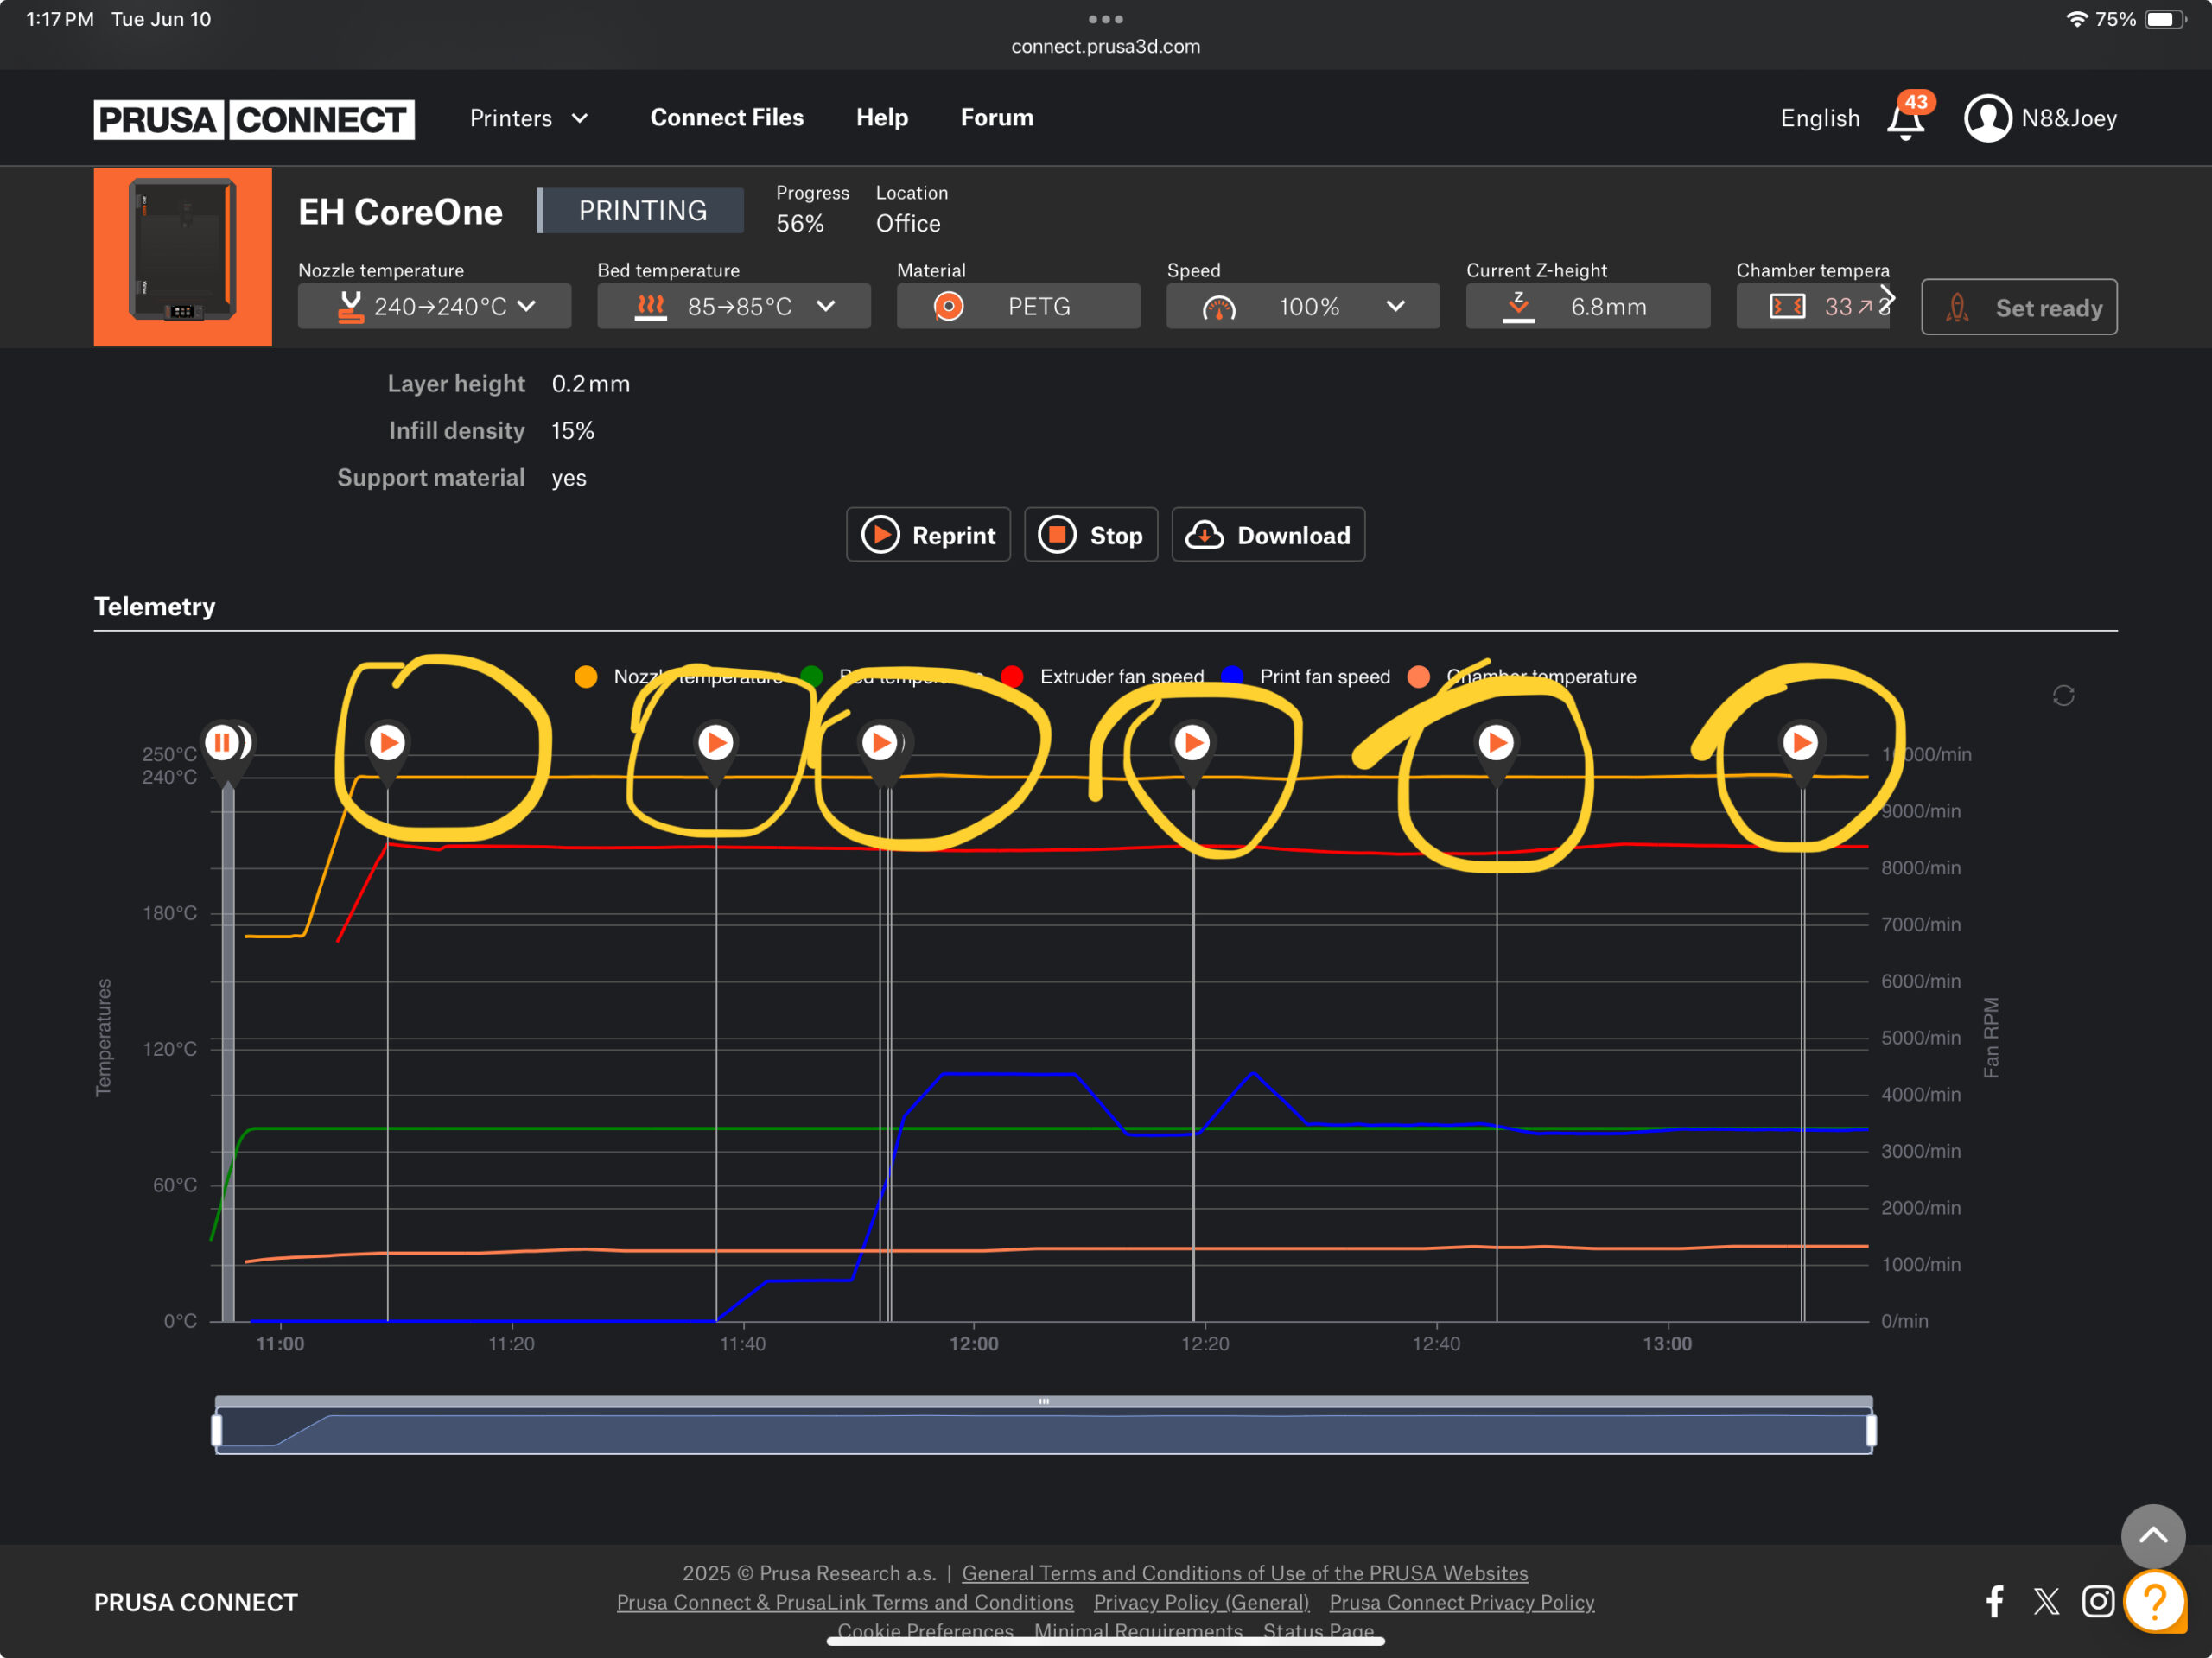Screen dimensions: 2212x1658
Task: Open the X social icon in footer
Action: 2046,1601
